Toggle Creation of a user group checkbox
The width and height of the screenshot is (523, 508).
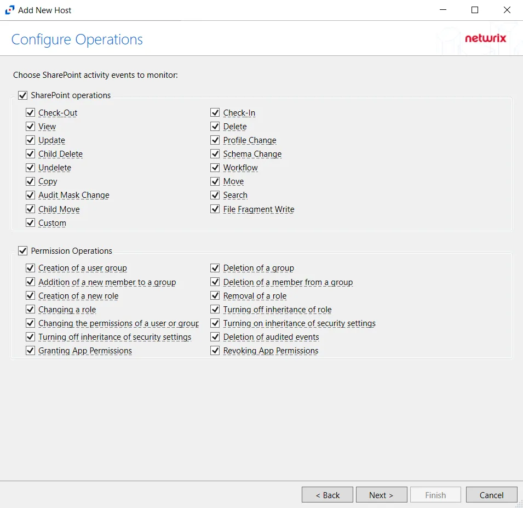pyautogui.click(x=30, y=268)
